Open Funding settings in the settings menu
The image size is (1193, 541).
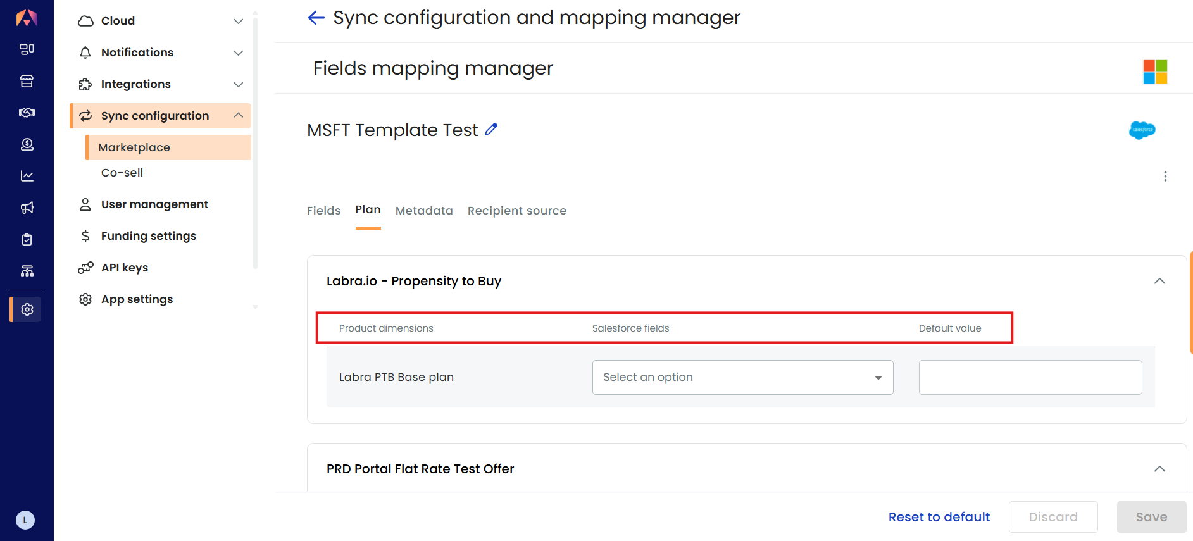(x=149, y=236)
